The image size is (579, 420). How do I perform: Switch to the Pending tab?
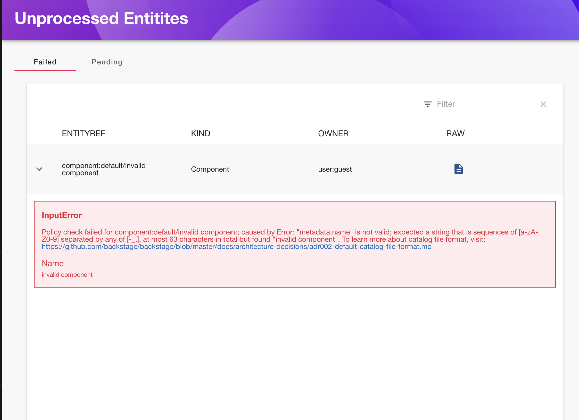click(107, 62)
